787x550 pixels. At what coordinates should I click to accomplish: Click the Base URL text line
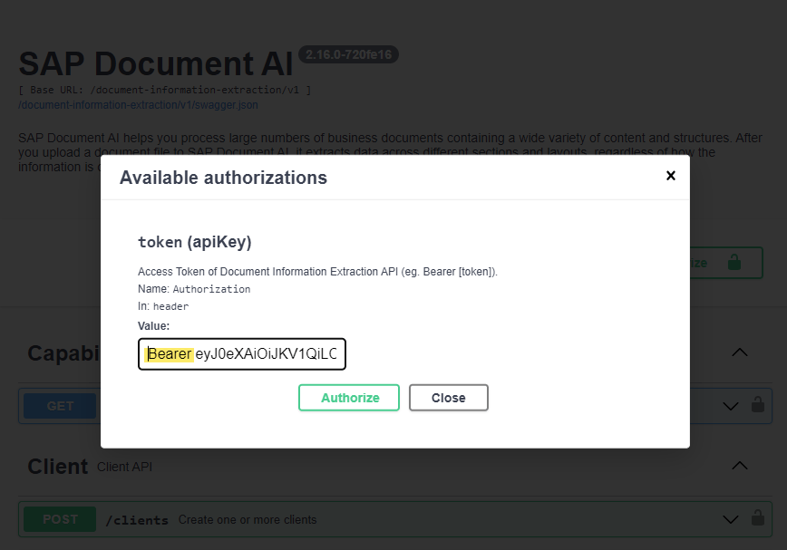tap(165, 90)
